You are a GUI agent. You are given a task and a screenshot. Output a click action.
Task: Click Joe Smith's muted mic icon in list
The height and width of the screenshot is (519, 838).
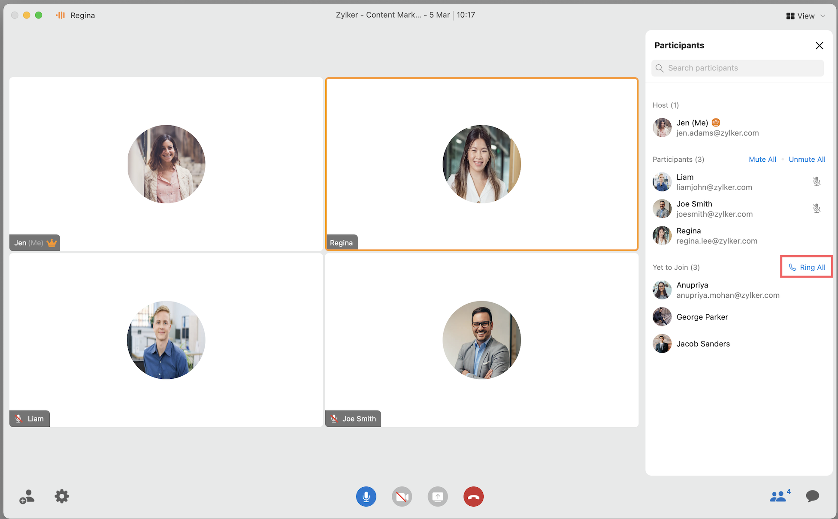(817, 208)
